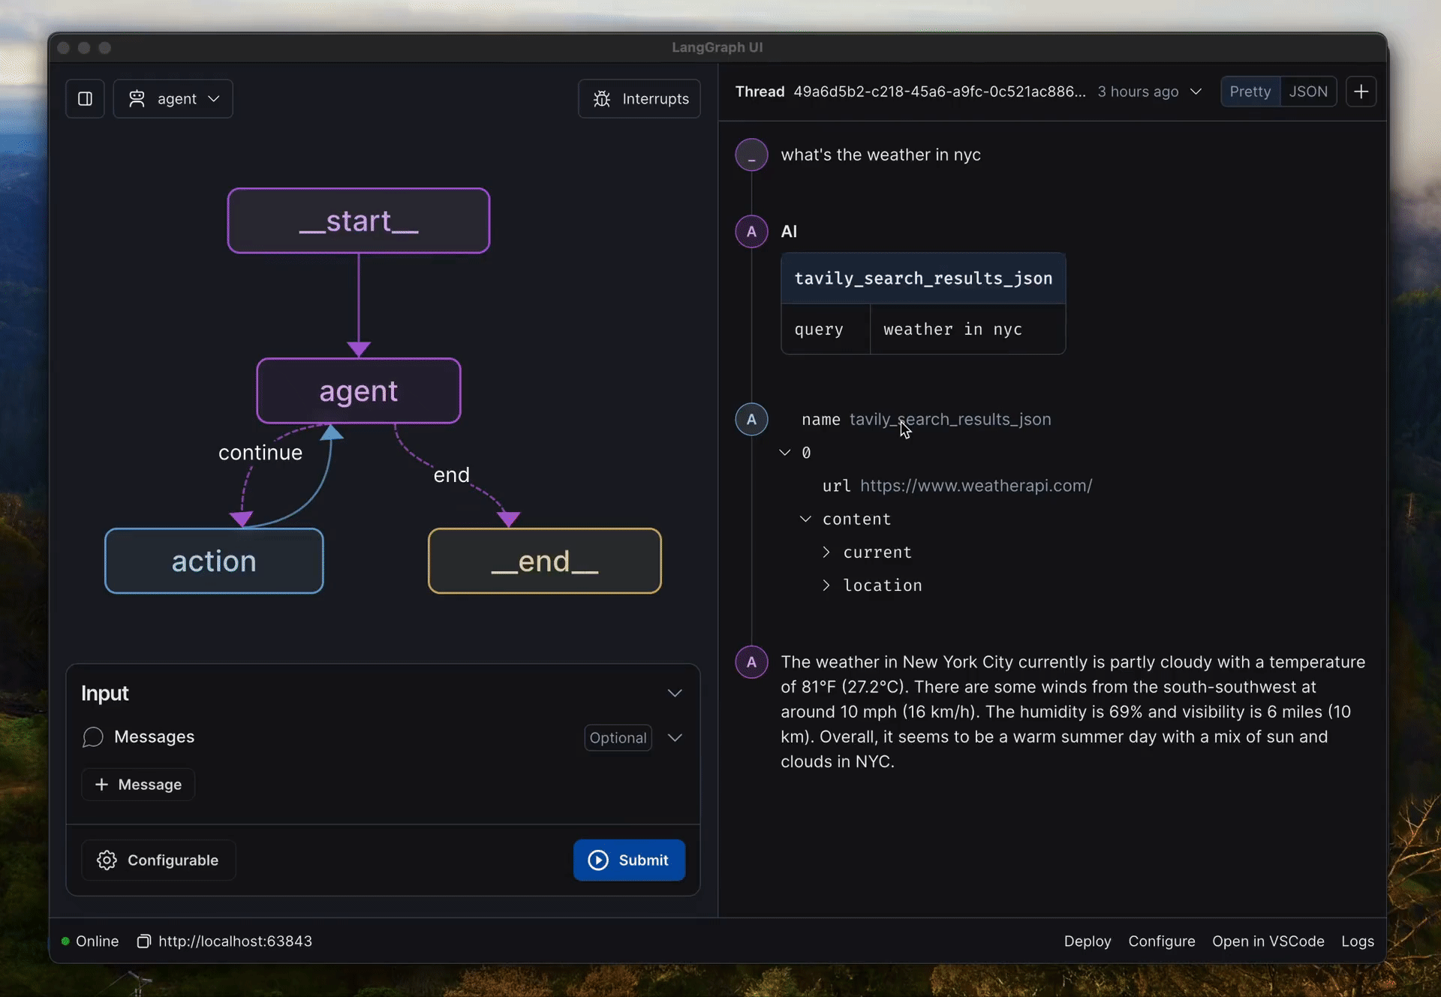Open Logs in the bottom bar
The image size is (1441, 997).
[x=1357, y=941]
